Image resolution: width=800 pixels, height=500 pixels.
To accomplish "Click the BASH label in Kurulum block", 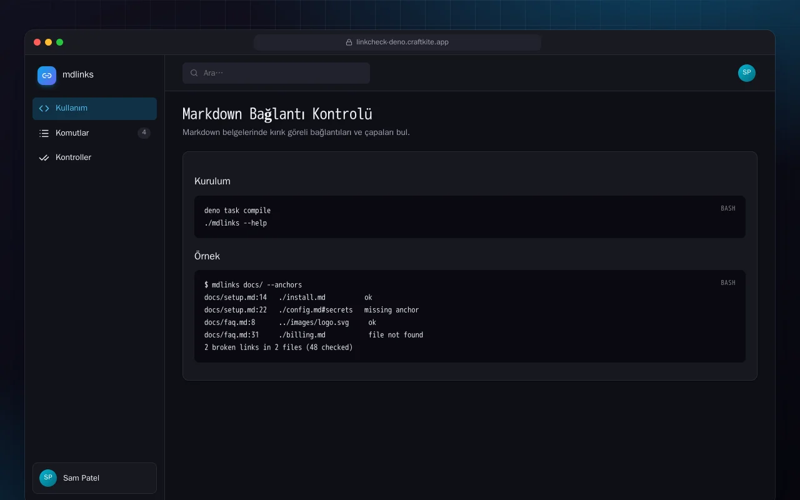I will 728,208.
